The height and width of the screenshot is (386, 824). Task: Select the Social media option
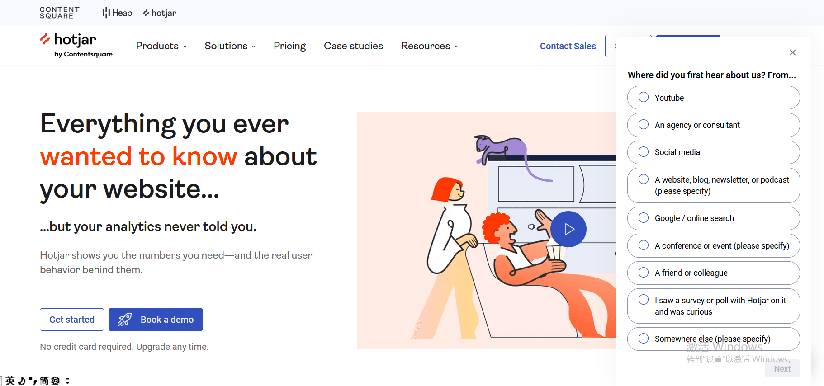click(x=713, y=152)
